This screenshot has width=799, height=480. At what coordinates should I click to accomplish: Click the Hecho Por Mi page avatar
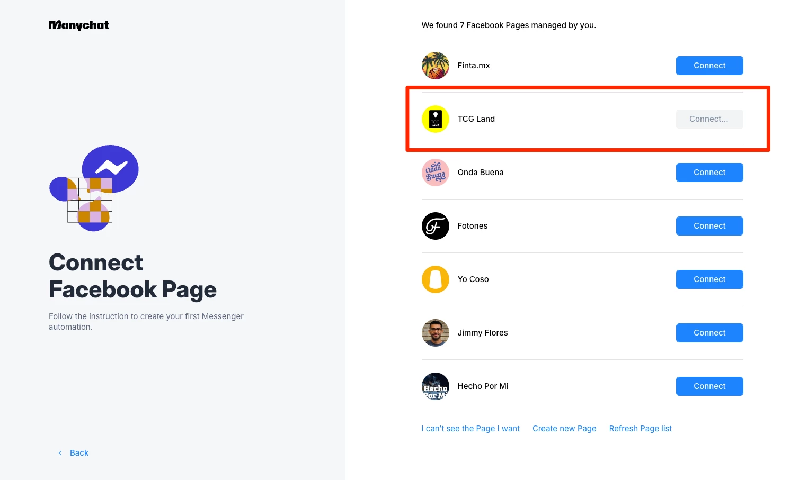pos(436,386)
